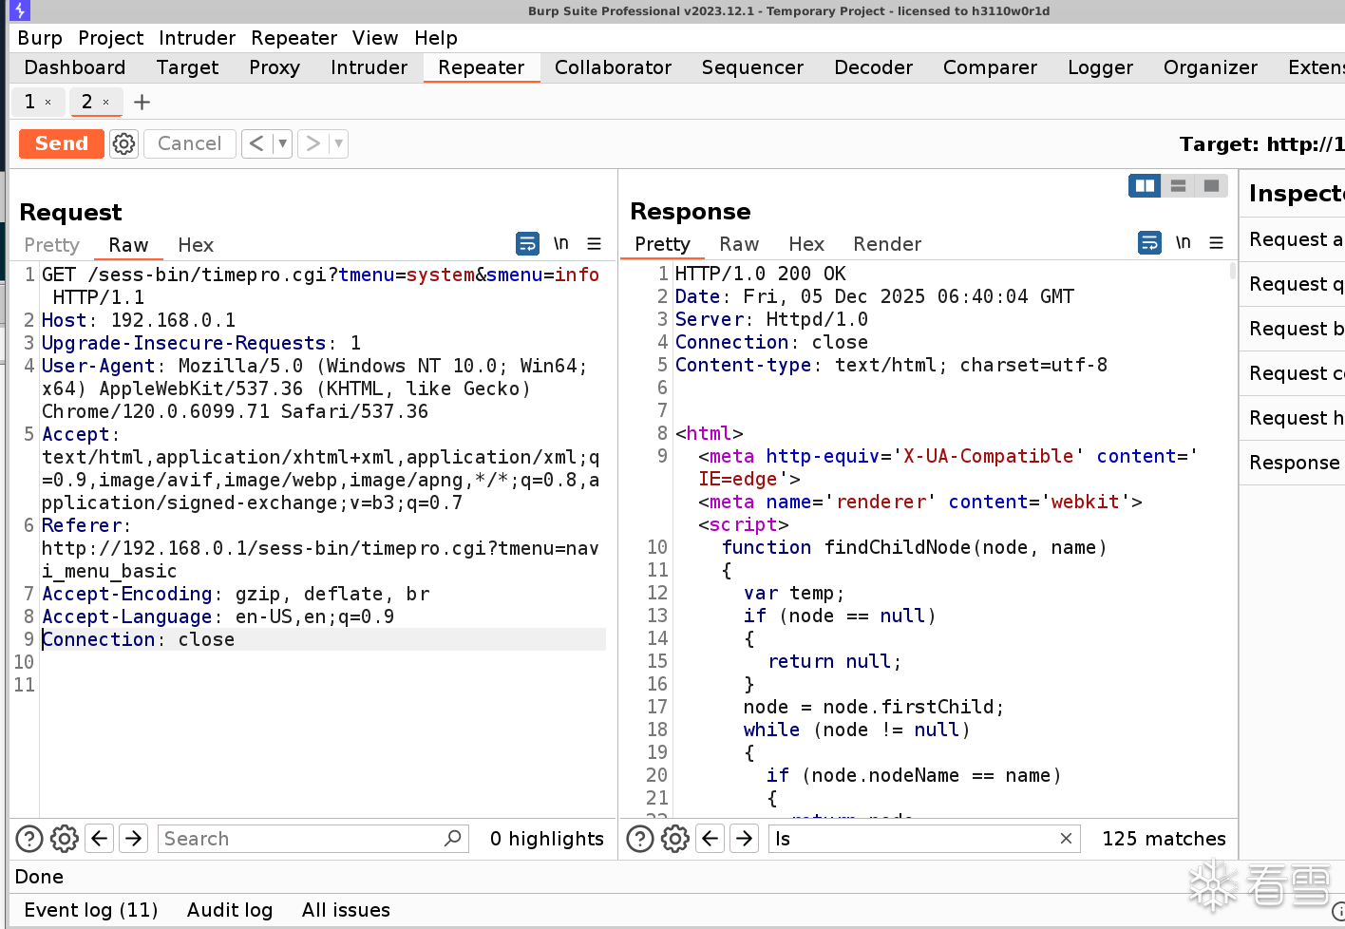This screenshot has height=929, width=1345.
Task: Switch to top-bottom layout view
Action: click(1178, 185)
